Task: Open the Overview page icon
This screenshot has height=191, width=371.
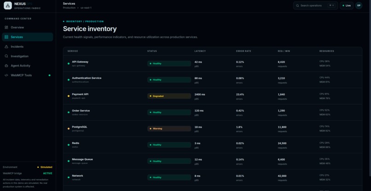Action: [6, 28]
